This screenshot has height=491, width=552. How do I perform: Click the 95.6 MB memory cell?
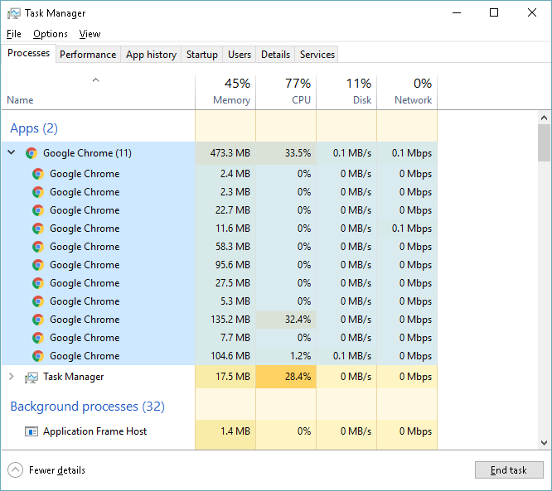pos(225,265)
